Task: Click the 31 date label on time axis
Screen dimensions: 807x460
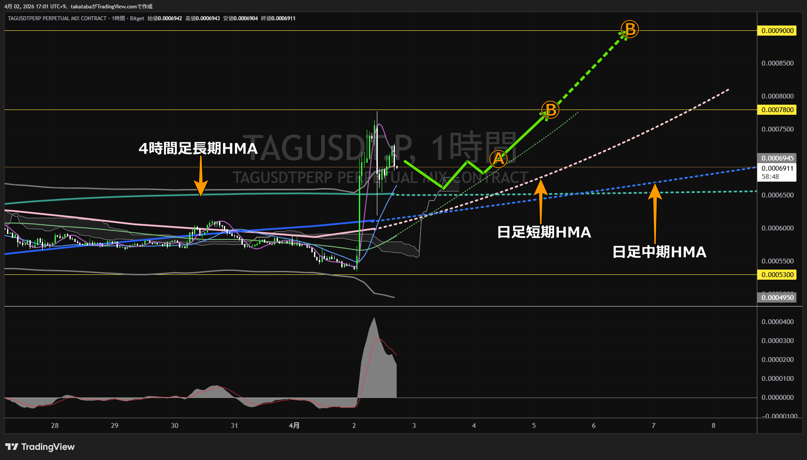Action: pyautogui.click(x=234, y=425)
